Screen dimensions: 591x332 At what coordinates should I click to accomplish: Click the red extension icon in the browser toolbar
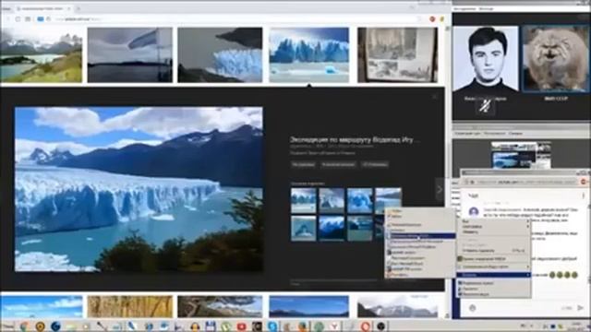[432, 18]
